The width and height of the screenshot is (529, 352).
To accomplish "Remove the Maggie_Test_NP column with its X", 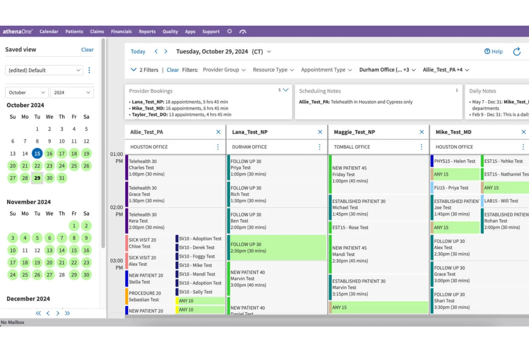I will coord(422,132).
